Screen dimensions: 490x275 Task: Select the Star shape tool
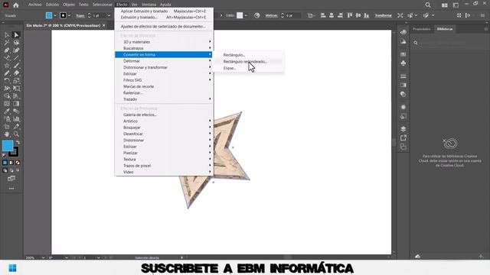pos(7,66)
